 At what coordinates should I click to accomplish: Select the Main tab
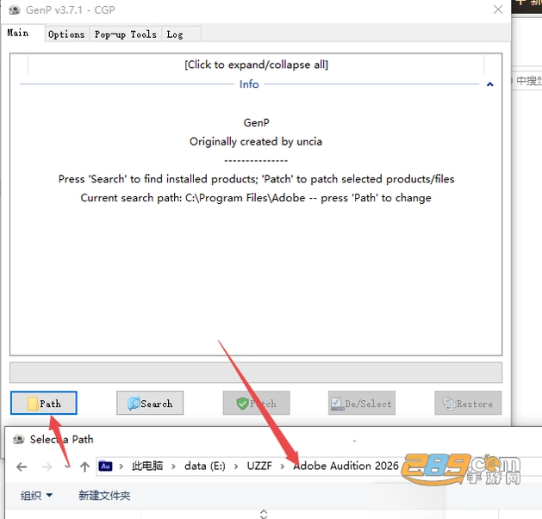[x=22, y=34]
